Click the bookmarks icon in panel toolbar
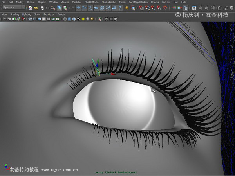235x176 pixels. point(14,19)
